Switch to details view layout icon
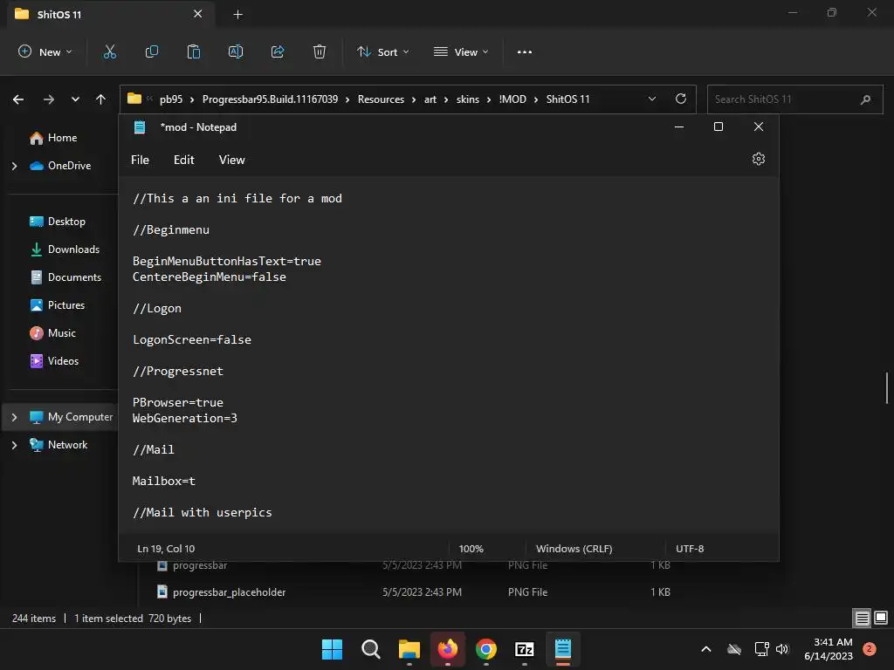 [x=862, y=618]
